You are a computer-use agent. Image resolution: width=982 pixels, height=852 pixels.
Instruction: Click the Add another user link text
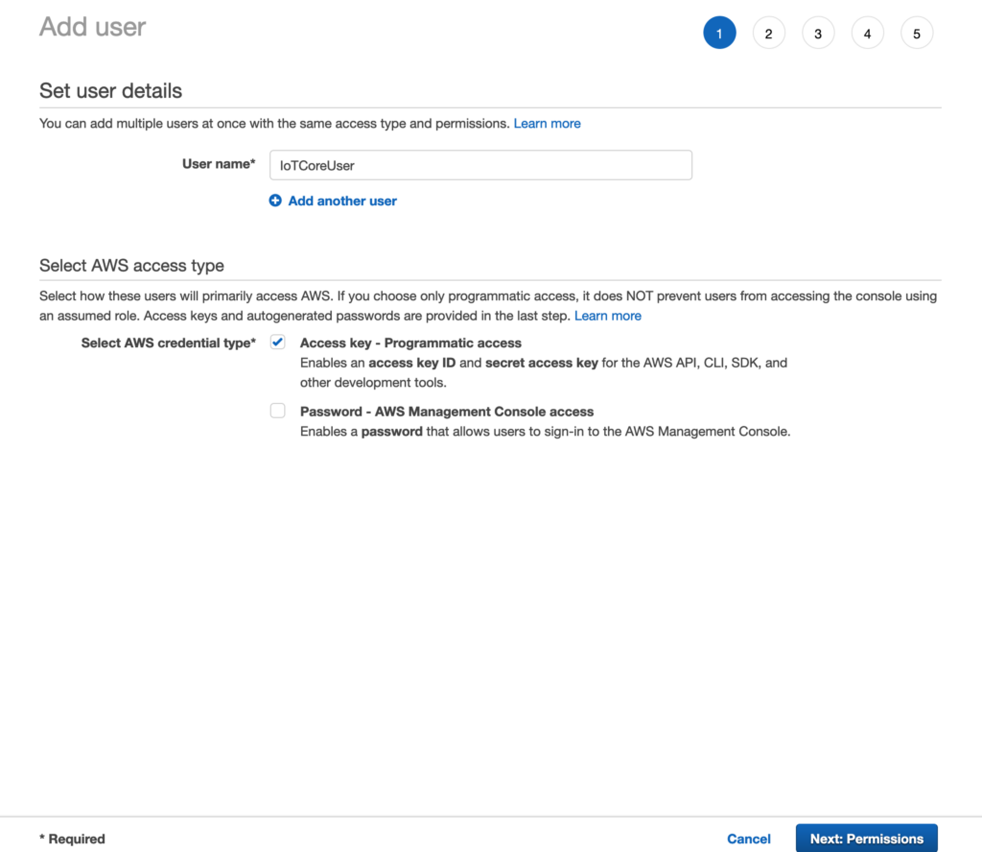(342, 201)
